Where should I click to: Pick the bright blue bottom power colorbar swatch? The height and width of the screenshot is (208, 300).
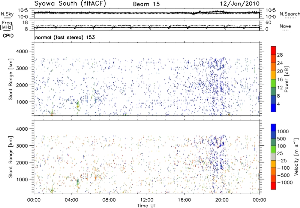coord(273,108)
